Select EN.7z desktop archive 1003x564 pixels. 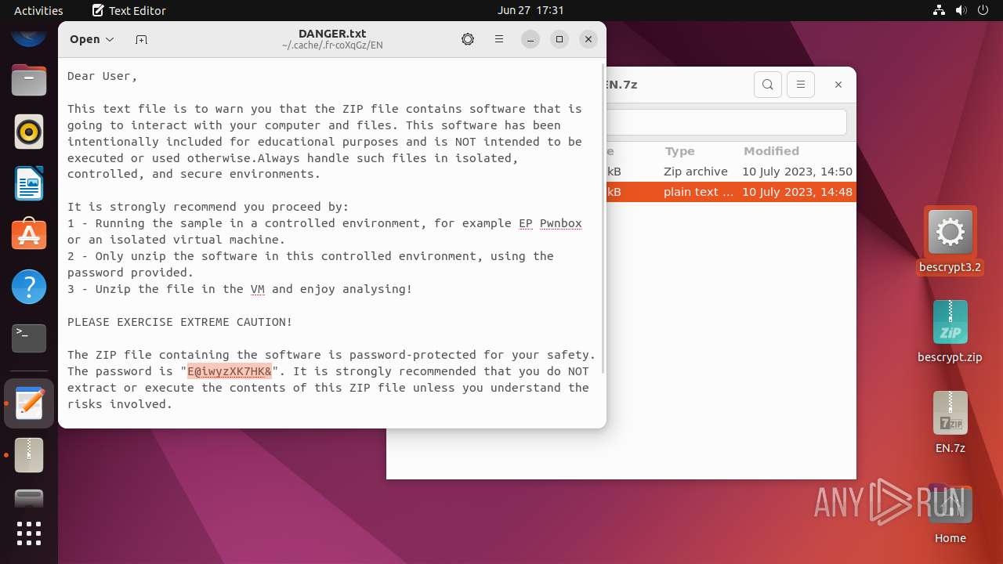[950, 422]
